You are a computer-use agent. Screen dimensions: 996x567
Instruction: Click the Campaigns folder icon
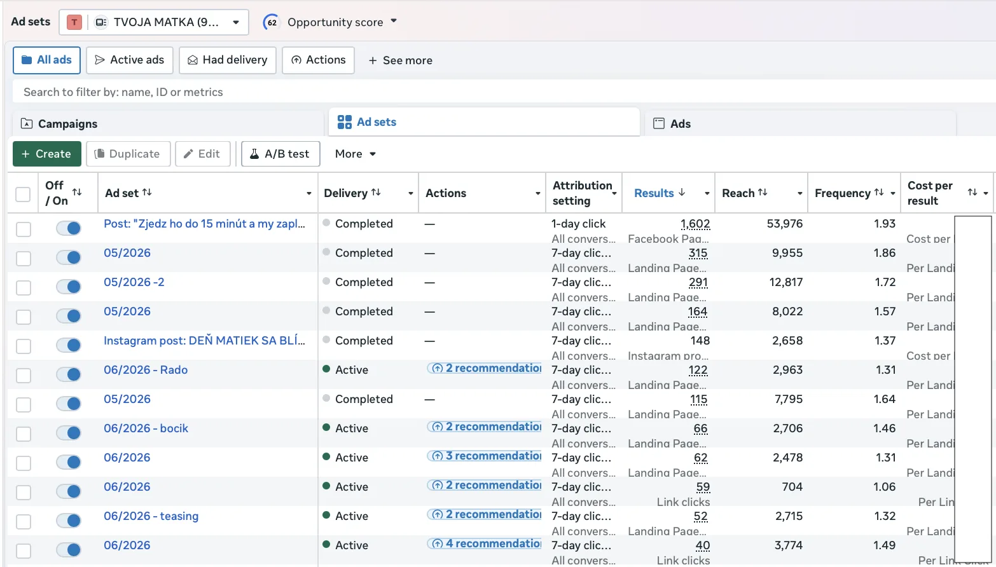[27, 123]
